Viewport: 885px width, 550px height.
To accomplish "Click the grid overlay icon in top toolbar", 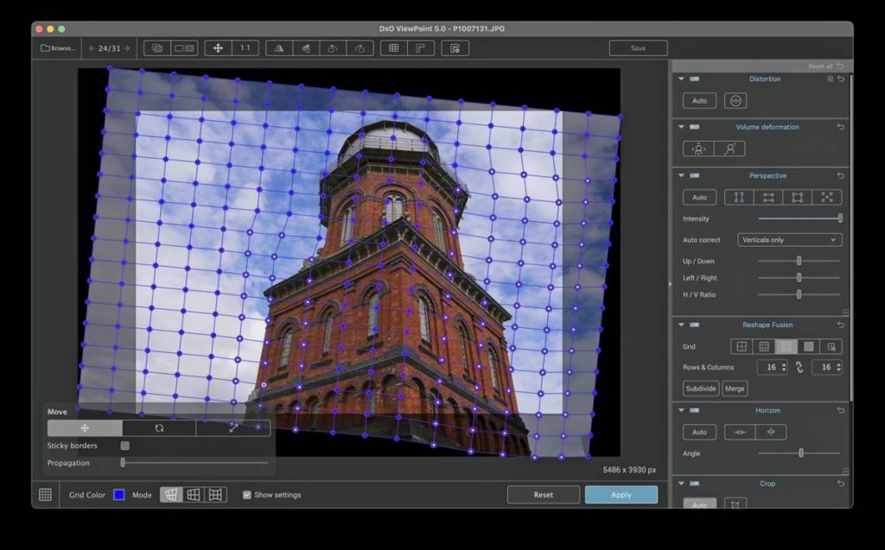I will pyautogui.click(x=393, y=48).
